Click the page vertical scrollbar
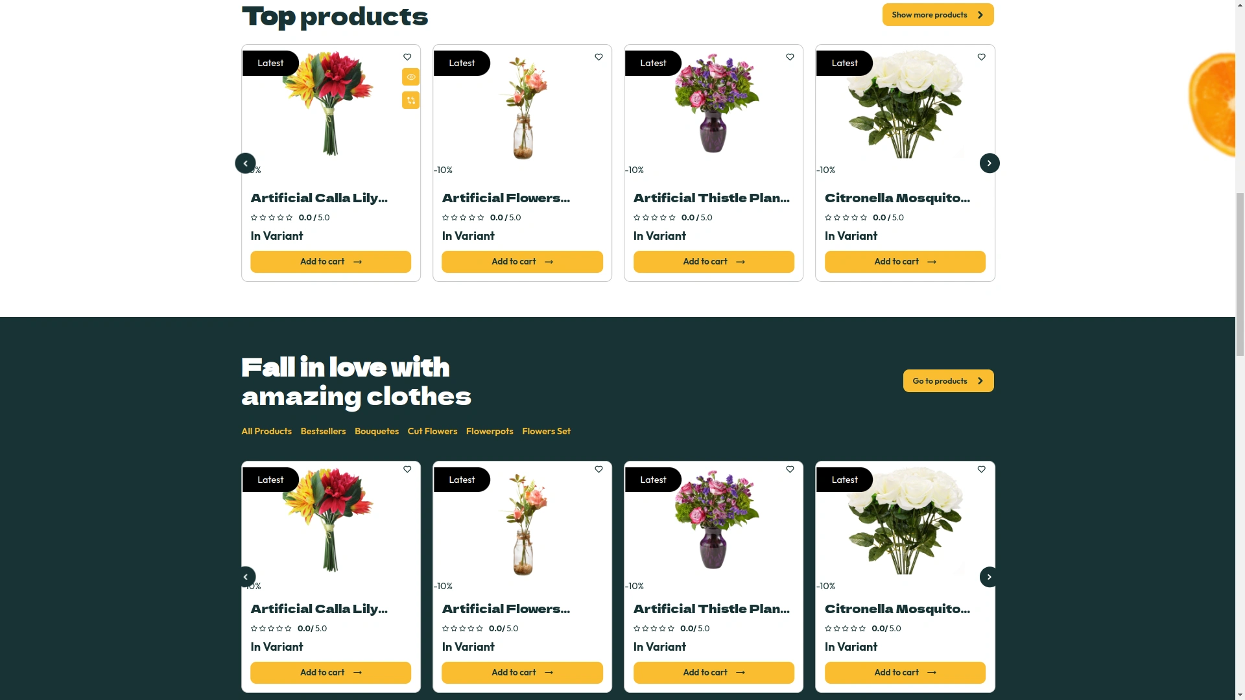 [1240, 272]
